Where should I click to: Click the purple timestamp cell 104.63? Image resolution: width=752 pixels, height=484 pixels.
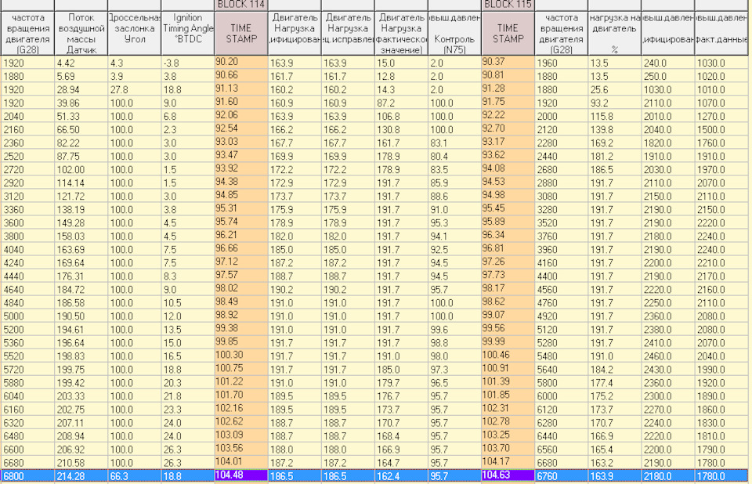pyautogui.click(x=508, y=475)
